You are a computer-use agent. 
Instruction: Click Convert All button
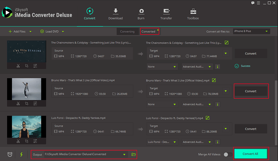click(251, 154)
